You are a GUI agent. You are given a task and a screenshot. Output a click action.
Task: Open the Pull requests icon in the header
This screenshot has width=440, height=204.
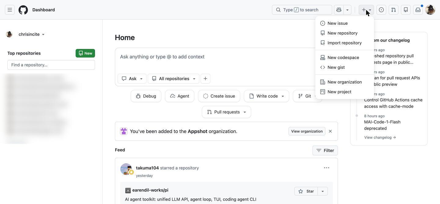394,10
